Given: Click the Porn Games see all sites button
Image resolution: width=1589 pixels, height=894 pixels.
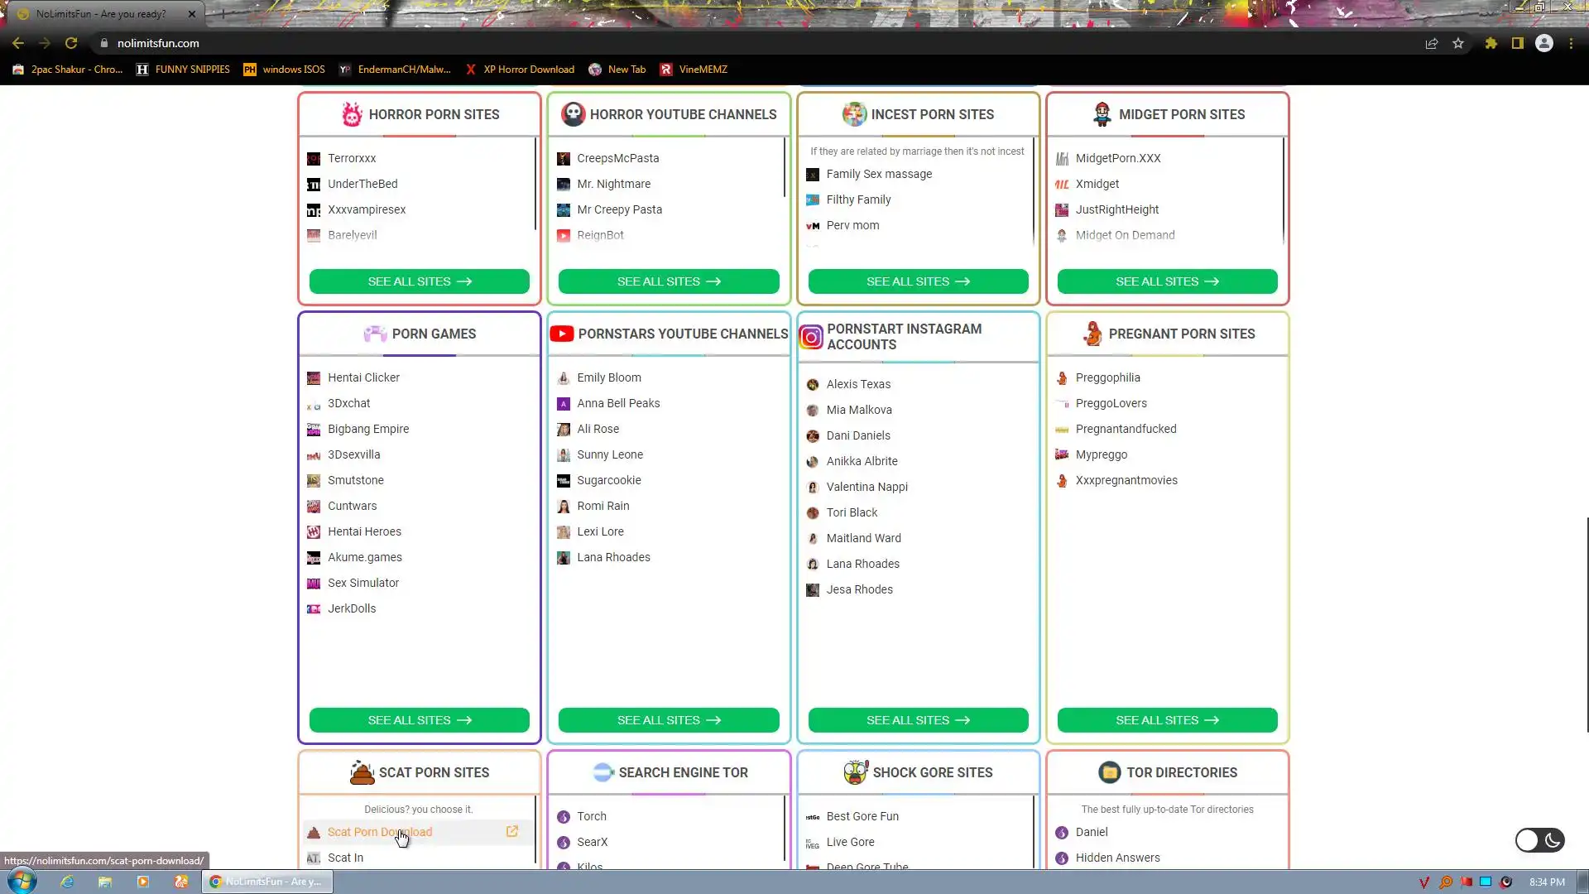Looking at the screenshot, I should tap(419, 720).
